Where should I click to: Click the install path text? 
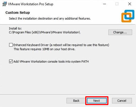click(44, 32)
